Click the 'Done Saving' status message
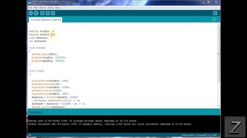Viewport: 247px width, 138px height. point(36,112)
